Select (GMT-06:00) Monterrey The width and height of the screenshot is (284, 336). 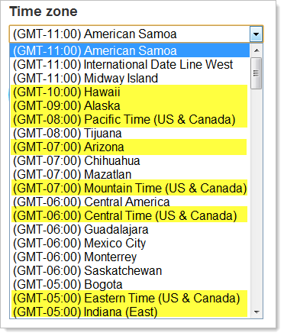pos(130,257)
